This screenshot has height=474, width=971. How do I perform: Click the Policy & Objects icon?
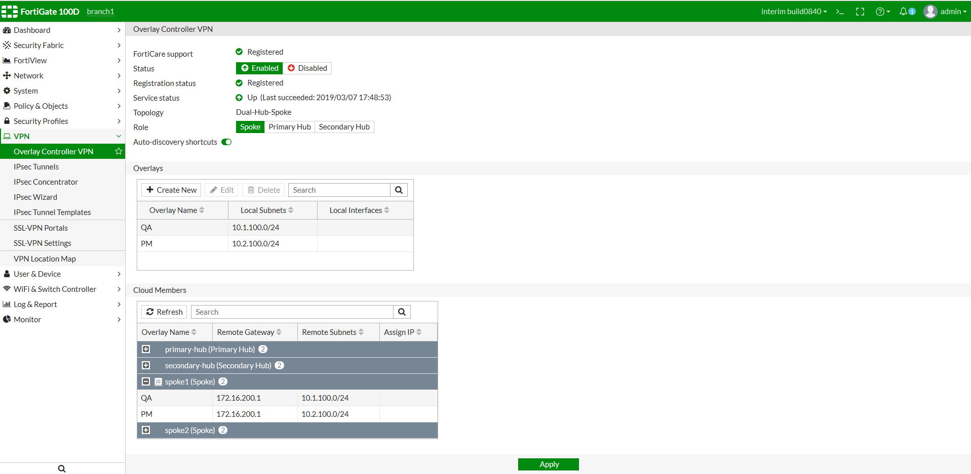coord(7,106)
